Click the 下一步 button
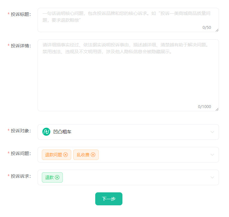Screen dimensions: 229x217 point(109,199)
